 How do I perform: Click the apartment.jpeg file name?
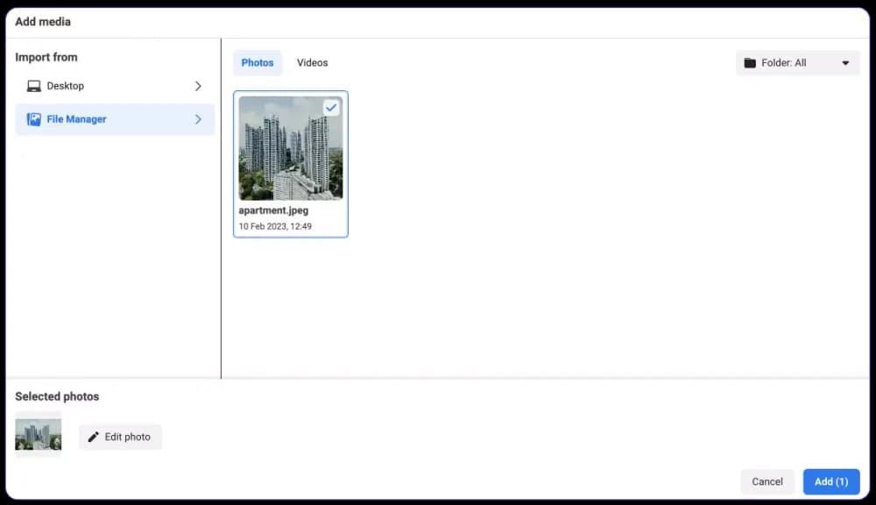273,210
